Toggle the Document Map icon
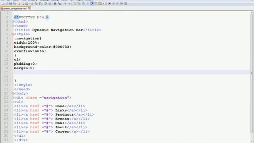Screen dimensions: 254x143 (100, 4)
